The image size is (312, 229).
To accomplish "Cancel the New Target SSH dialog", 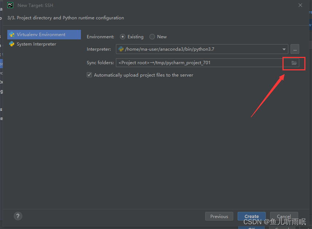I will coord(284,216).
